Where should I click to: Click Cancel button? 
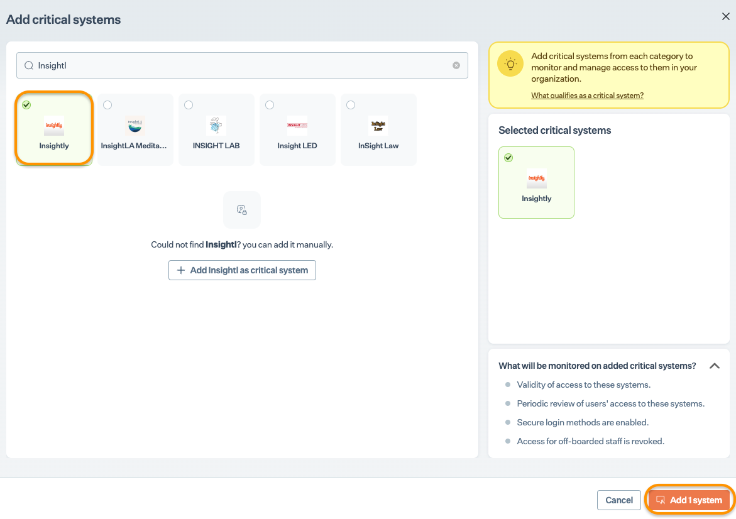[x=618, y=500]
